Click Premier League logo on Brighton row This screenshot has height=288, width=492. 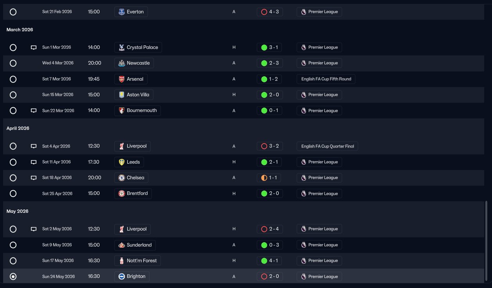[x=304, y=277]
